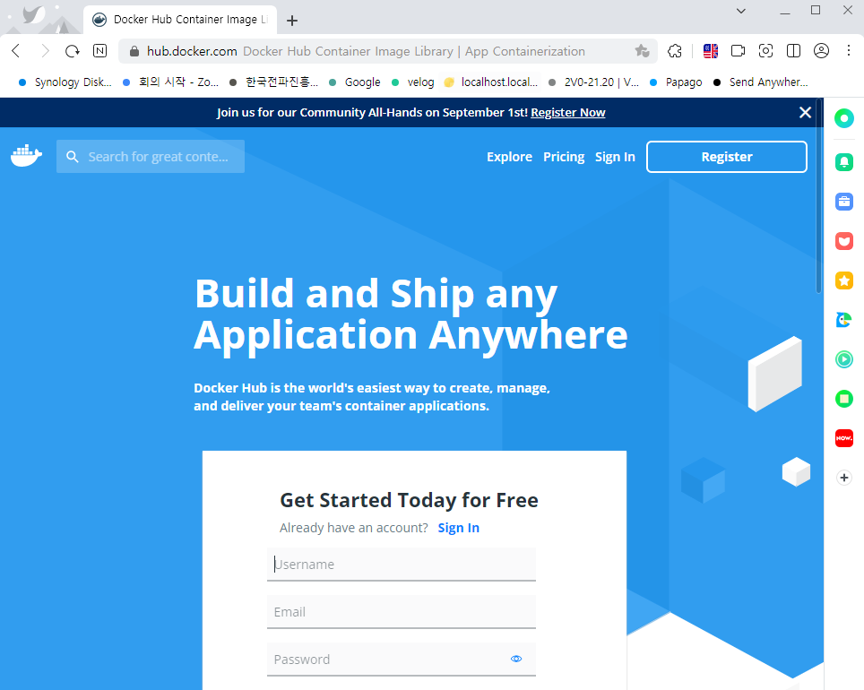Image resolution: width=864 pixels, height=690 pixels.
Task: Click the Password input field
Action: (402, 660)
